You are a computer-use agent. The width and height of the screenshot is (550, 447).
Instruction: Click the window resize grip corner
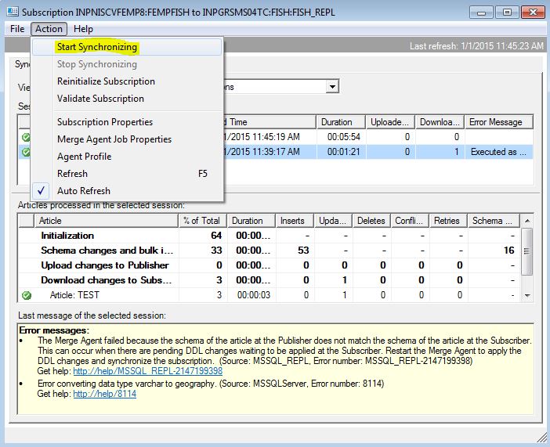pos(542,437)
